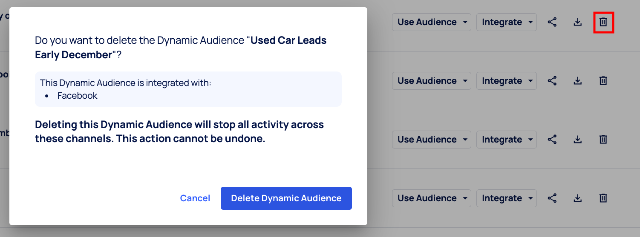Click the trash icon in the bottom row
The height and width of the screenshot is (237, 640).
(603, 198)
